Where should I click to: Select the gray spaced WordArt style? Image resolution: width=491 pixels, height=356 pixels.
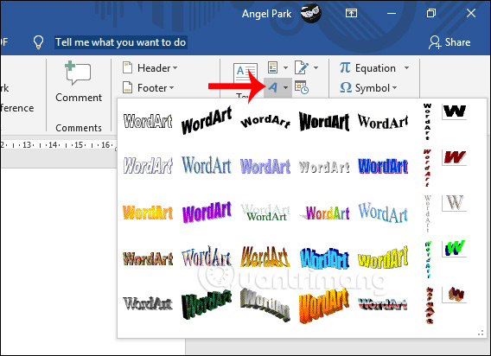pyautogui.click(x=324, y=167)
